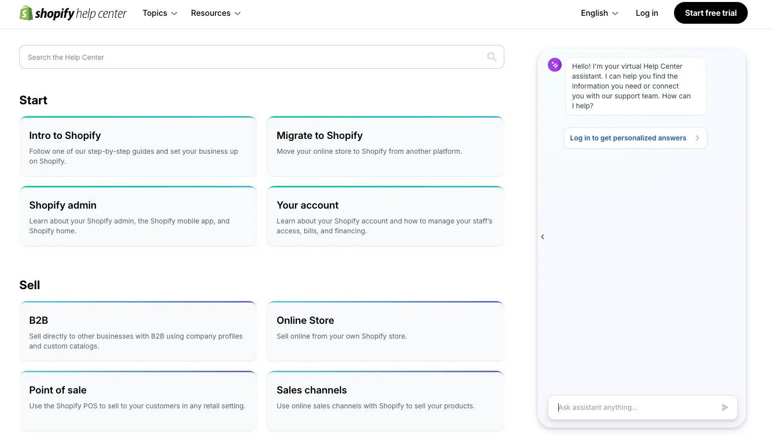
Task: Click the search magnifier icon
Action: [491, 57]
